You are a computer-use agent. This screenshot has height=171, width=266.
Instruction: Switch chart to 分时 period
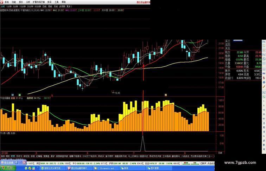pyautogui.click(x=3, y=6)
